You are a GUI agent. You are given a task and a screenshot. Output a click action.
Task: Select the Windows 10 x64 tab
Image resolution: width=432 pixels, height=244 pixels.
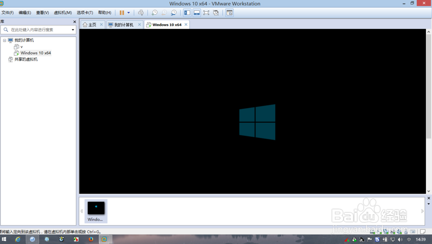167,25
